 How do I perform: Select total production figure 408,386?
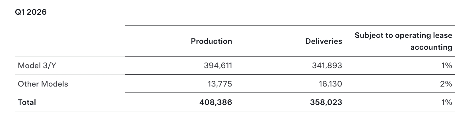click(x=216, y=102)
